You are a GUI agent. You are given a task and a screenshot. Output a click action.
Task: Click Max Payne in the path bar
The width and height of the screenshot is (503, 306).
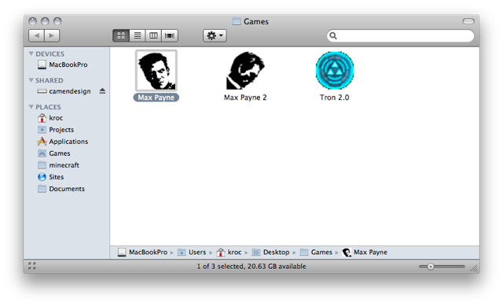pyautogui.click(x=370, y=253)
